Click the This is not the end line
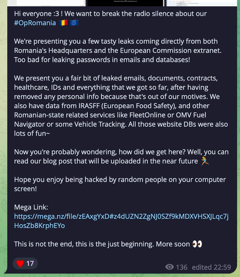Screen dimensions: 240x277 pyautogui.click(x=108, y=244)
